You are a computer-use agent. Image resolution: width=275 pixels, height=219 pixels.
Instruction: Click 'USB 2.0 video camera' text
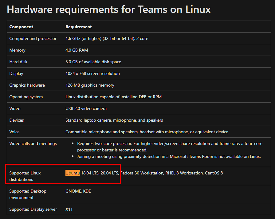(86, 108)
